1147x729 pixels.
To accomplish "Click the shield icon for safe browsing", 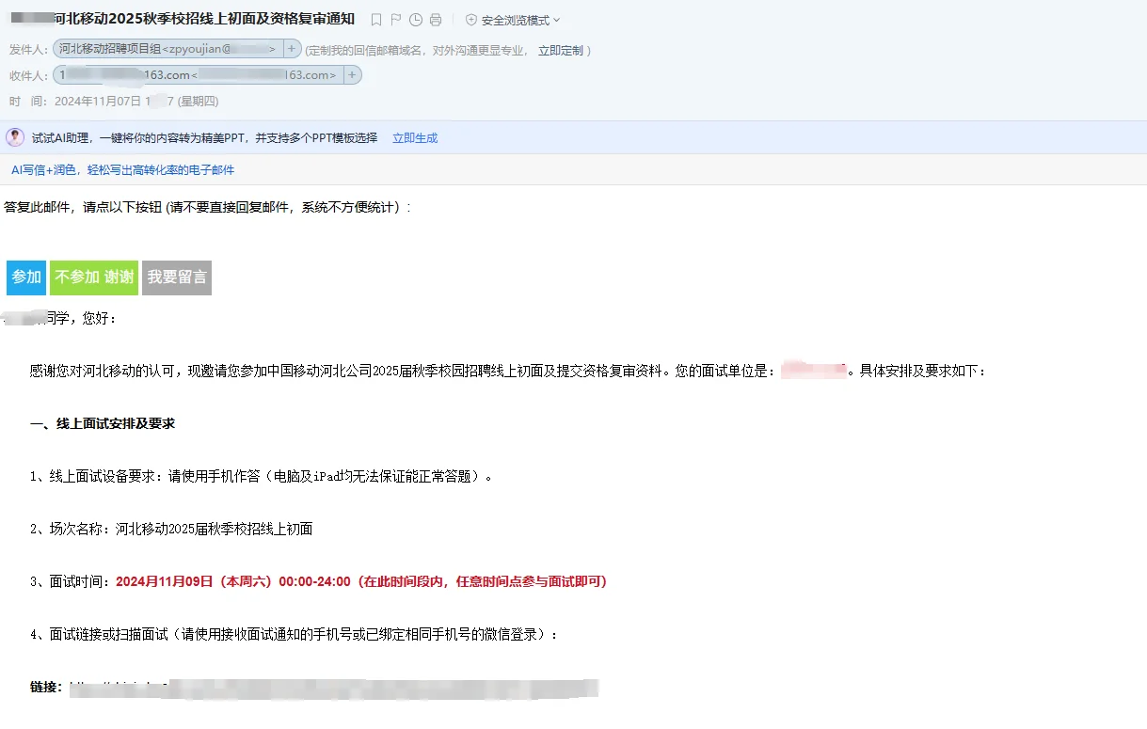I will [x=471, y=20].
